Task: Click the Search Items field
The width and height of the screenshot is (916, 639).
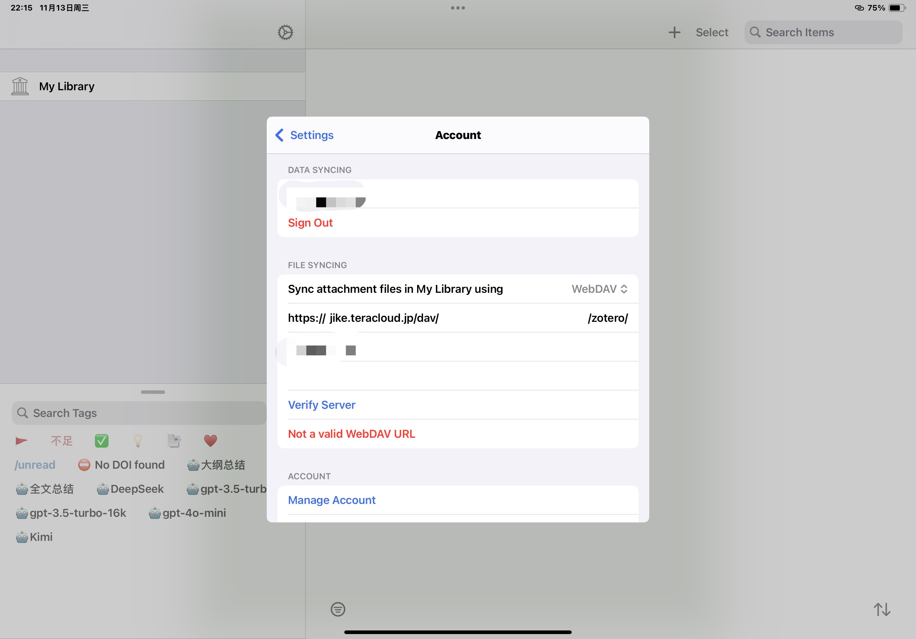Action: [x=823, y=32]
